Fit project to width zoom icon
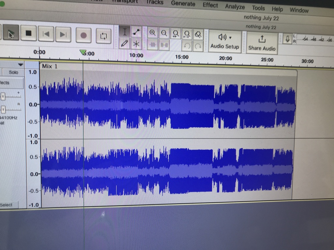 click(x=187, y=34)
